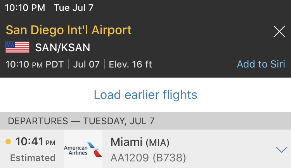The width and height of the screenshot is (291, 168).
Task: Click the SAN/KSAN airport code
Action: pos(62,47)
